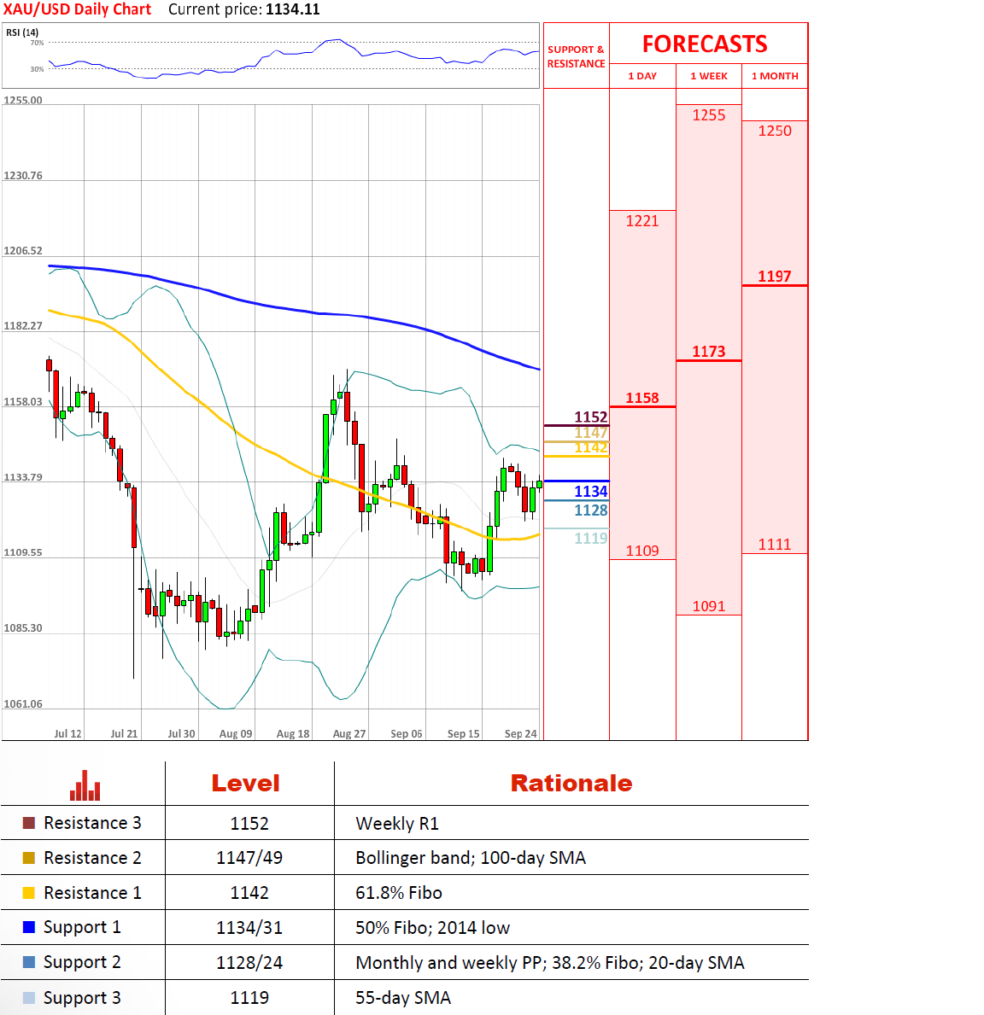Click the Support 3 light-blue swatch
The height and width of the screenshot is (1015, 984).
[x=28, y=998]
